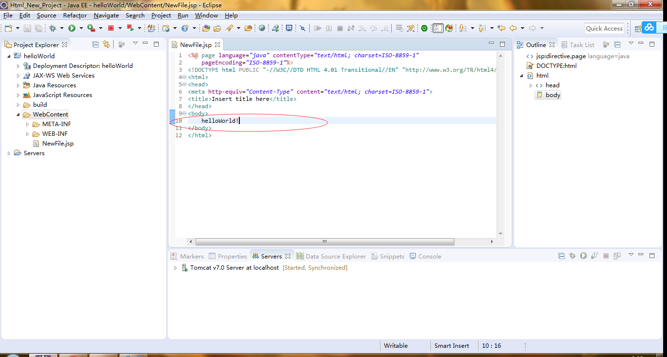Publish the server from the Servers view toolbar
The image size is (667, 357).
click(x=617, y=256)
